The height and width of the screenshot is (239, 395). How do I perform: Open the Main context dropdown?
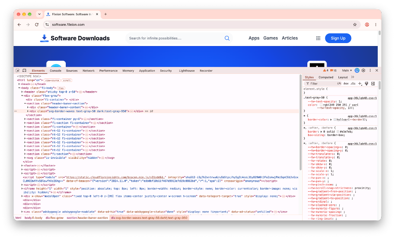(346, 71)
